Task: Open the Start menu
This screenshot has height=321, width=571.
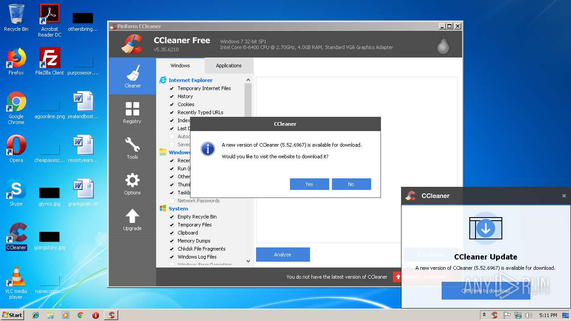Action: click(x=12, y=315)
